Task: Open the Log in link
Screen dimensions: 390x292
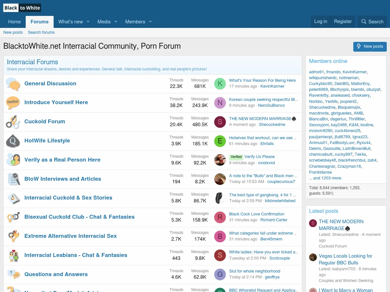Action: (320, 21)
